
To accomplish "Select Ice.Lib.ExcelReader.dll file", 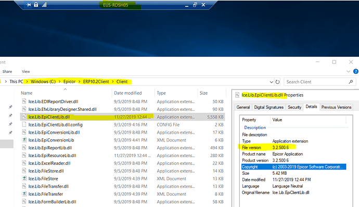I will coord(49,163).
